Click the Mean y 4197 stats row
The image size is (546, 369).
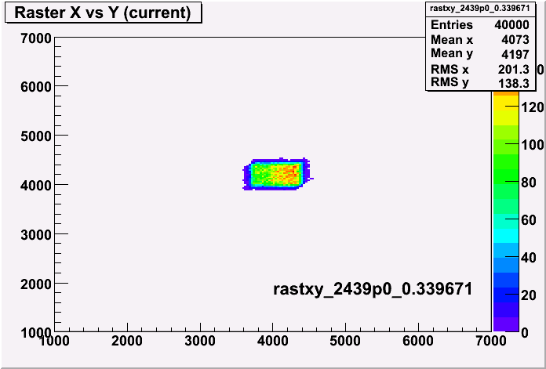[x=480, y=54]
